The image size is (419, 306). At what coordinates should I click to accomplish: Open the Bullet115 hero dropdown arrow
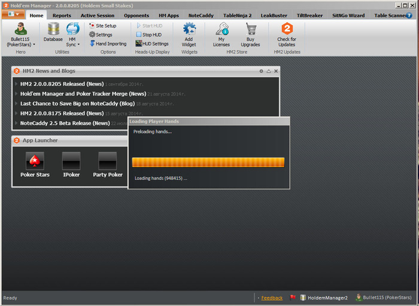[34, 45]
